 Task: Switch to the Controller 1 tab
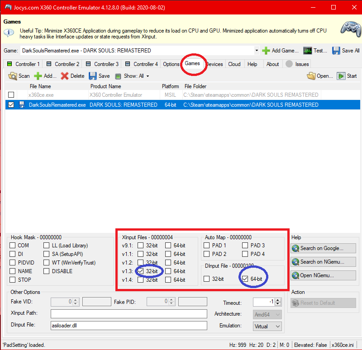[23, 64]
